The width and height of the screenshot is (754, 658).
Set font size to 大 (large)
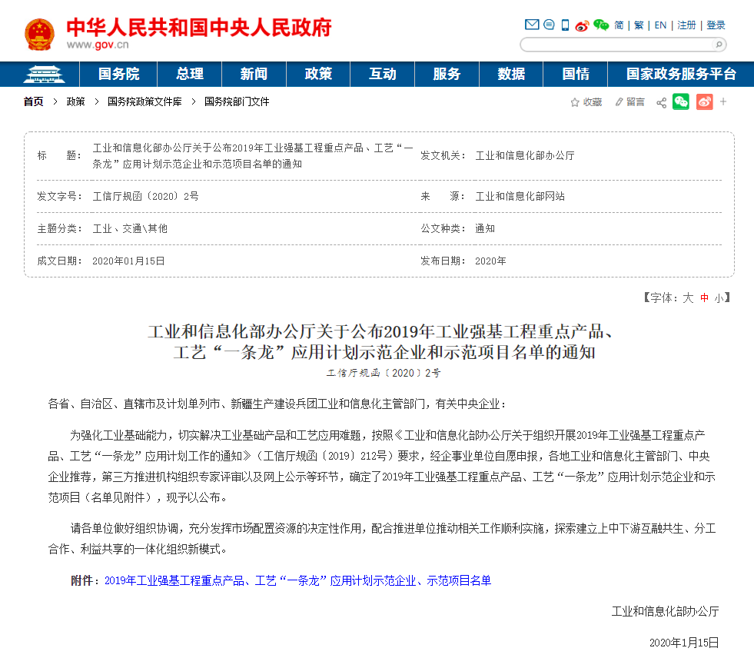click(688, 297)
